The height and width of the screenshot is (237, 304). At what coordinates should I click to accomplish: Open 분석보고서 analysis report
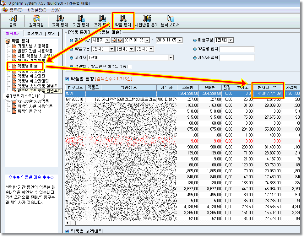click(170, 21)
